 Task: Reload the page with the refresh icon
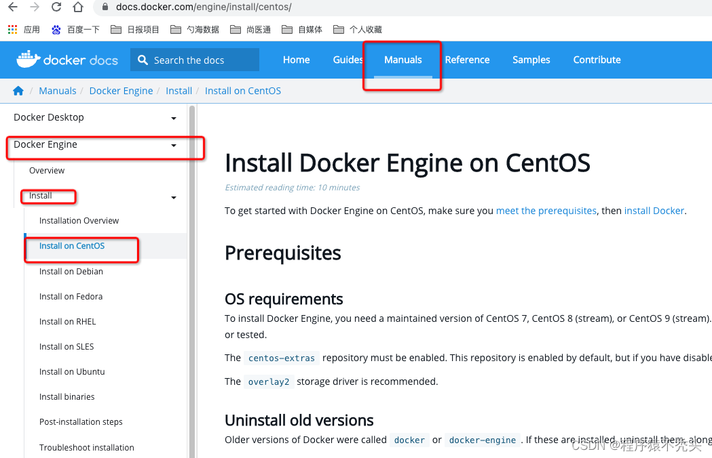pos(56,7)
